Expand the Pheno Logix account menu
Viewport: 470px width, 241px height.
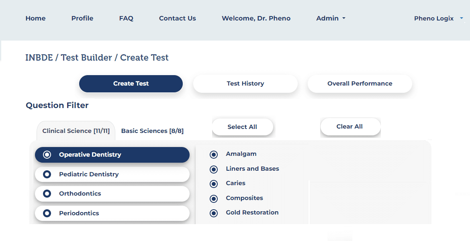pos(438,18)
